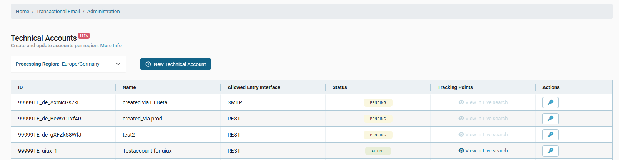The image size is (619, 160).
Task: Open Administration breadcrumb link
Action: coord(103,12)
